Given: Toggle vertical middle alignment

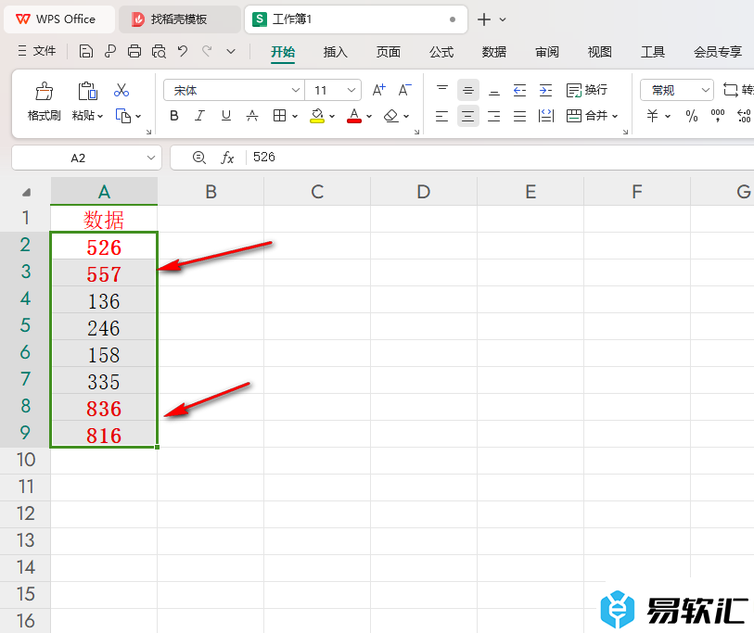Looking at the screenshot, I should pos(467,90).
